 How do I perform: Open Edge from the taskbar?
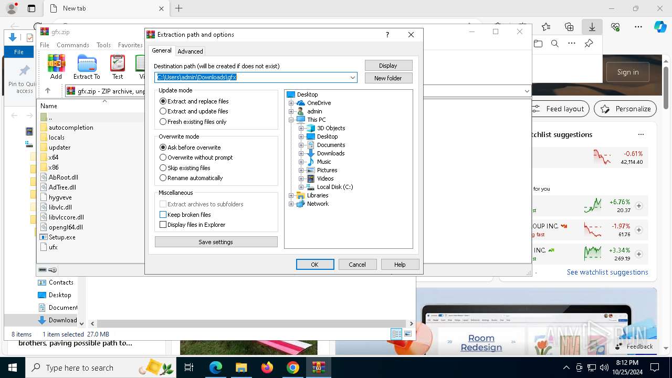(216, 367)
